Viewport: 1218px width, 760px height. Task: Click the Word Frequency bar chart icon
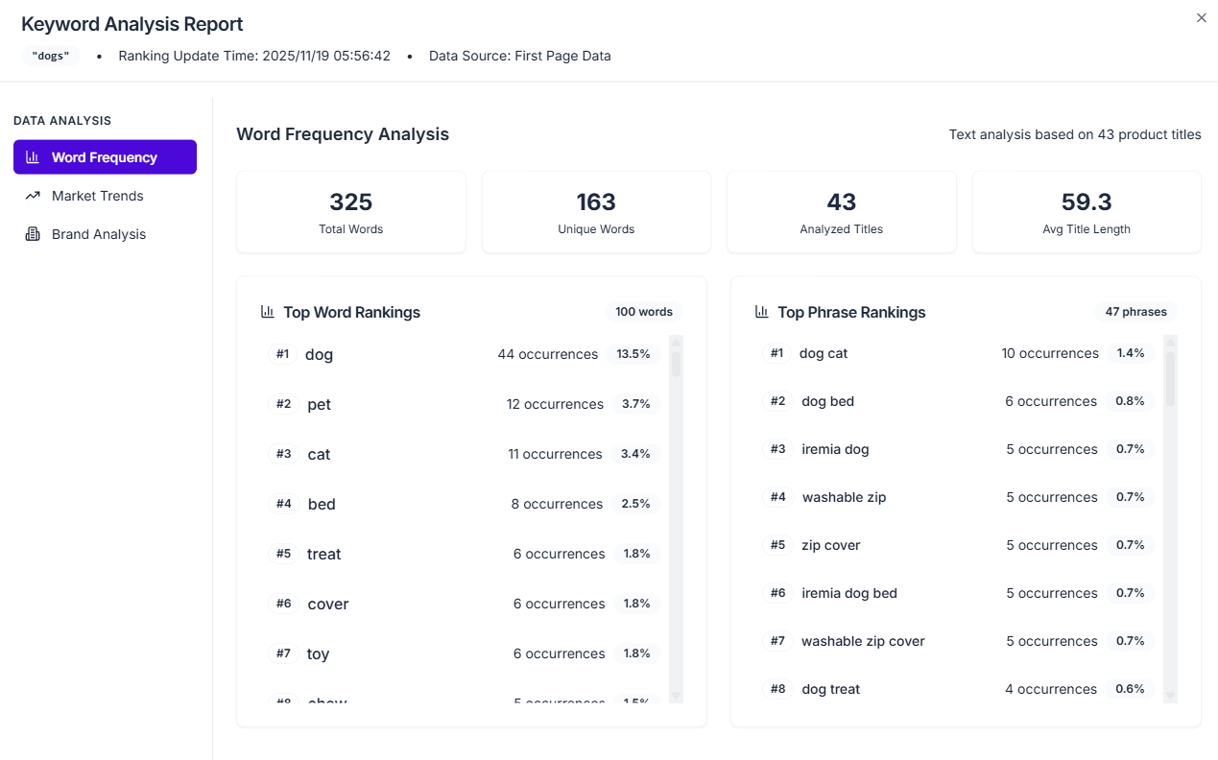[x=33, y=157]
